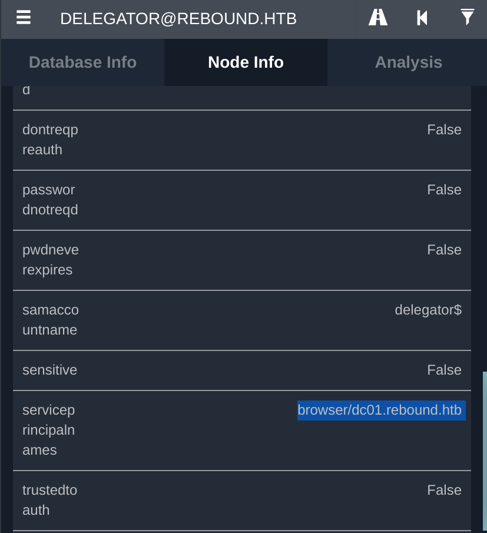This screenshot has width=487, height=533.
Task: Switch to Database Info tab
Action: coord(82,62)
